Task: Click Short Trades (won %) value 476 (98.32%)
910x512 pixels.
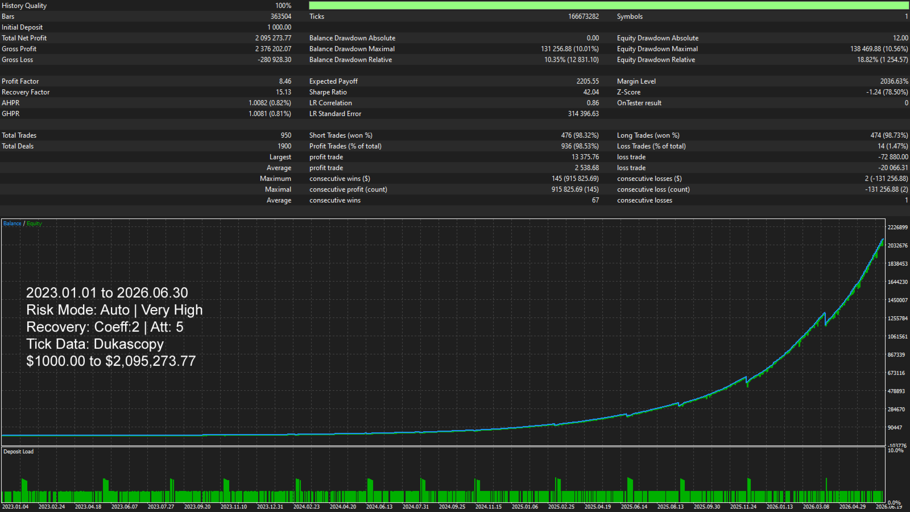Action: [580, 135]
